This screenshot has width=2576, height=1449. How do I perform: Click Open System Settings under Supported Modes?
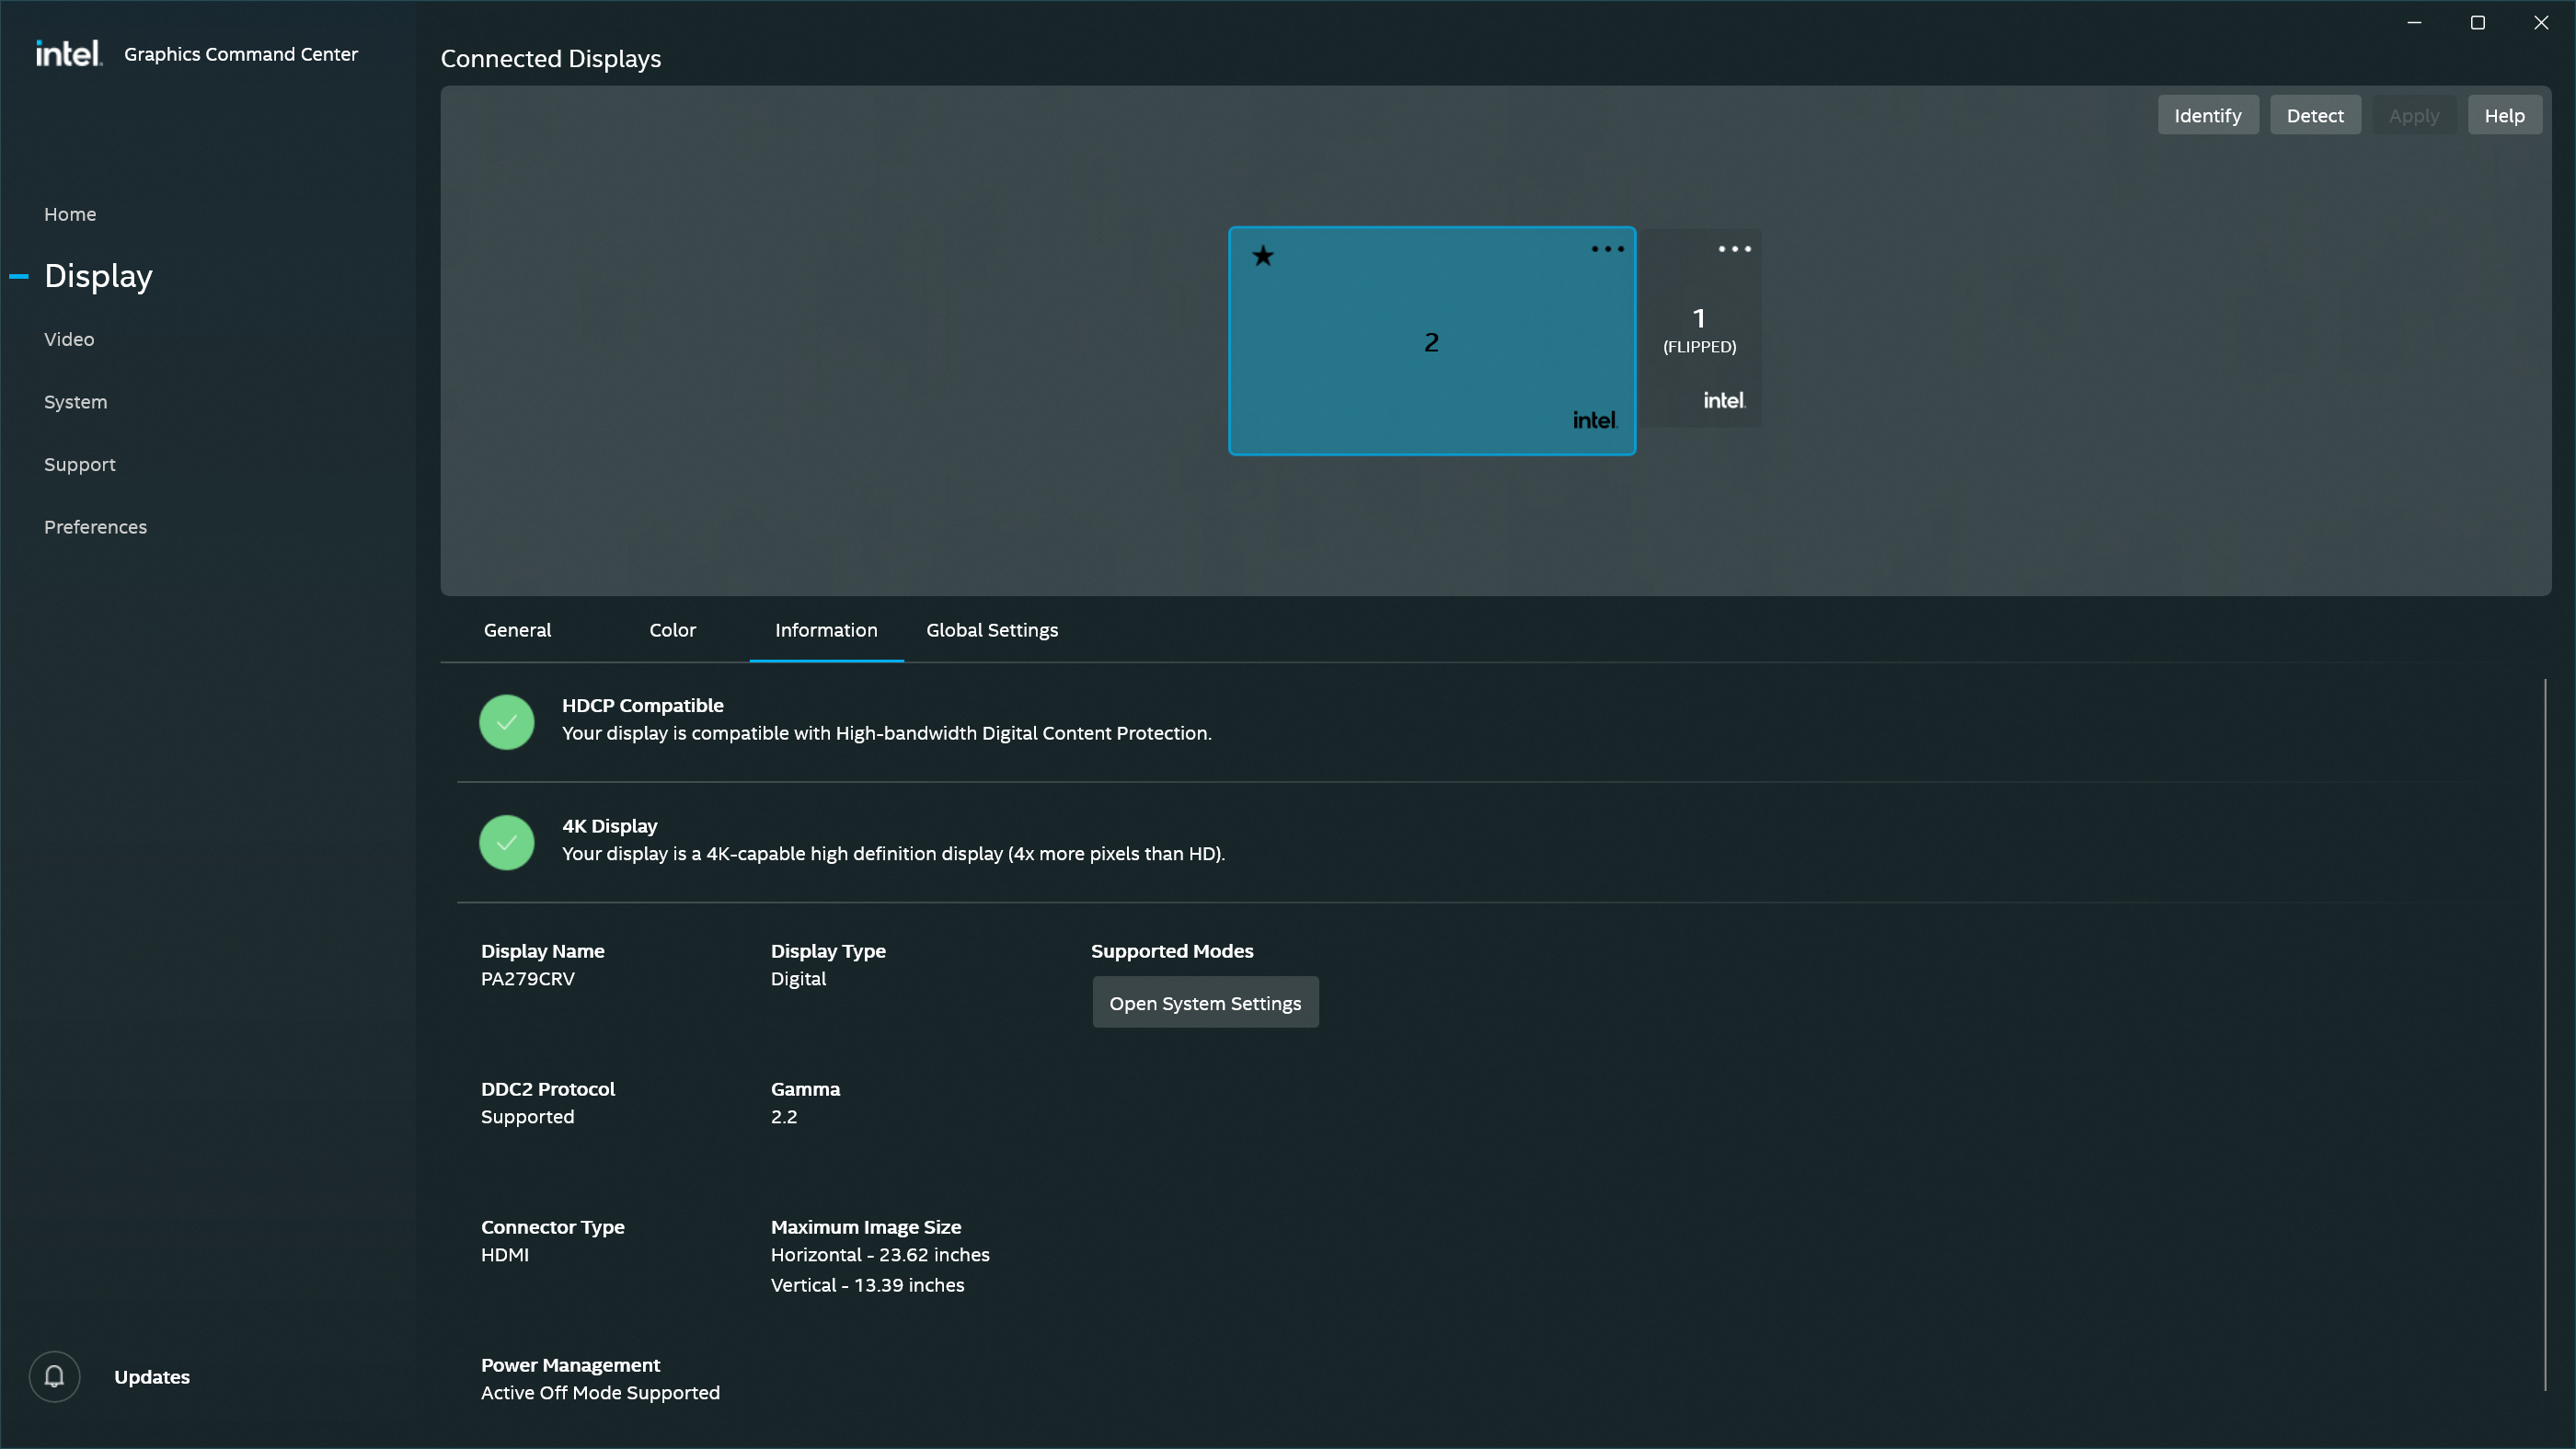1205,1002
